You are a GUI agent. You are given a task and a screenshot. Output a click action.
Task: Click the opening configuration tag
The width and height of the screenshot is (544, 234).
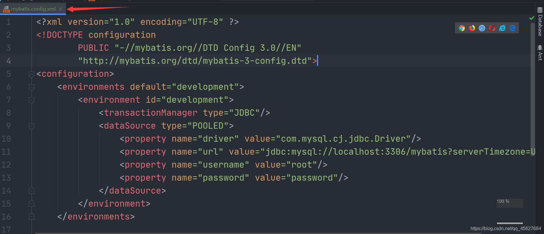point(75,74)
